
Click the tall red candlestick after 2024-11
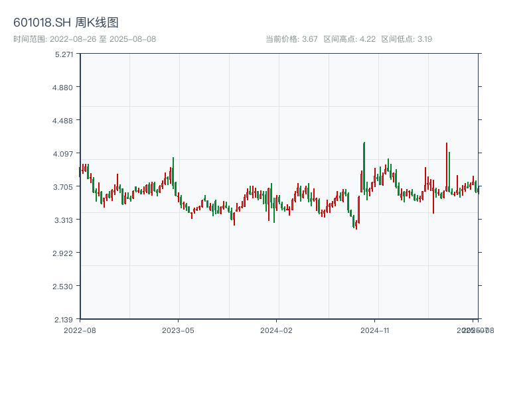(x=447, y=166)
